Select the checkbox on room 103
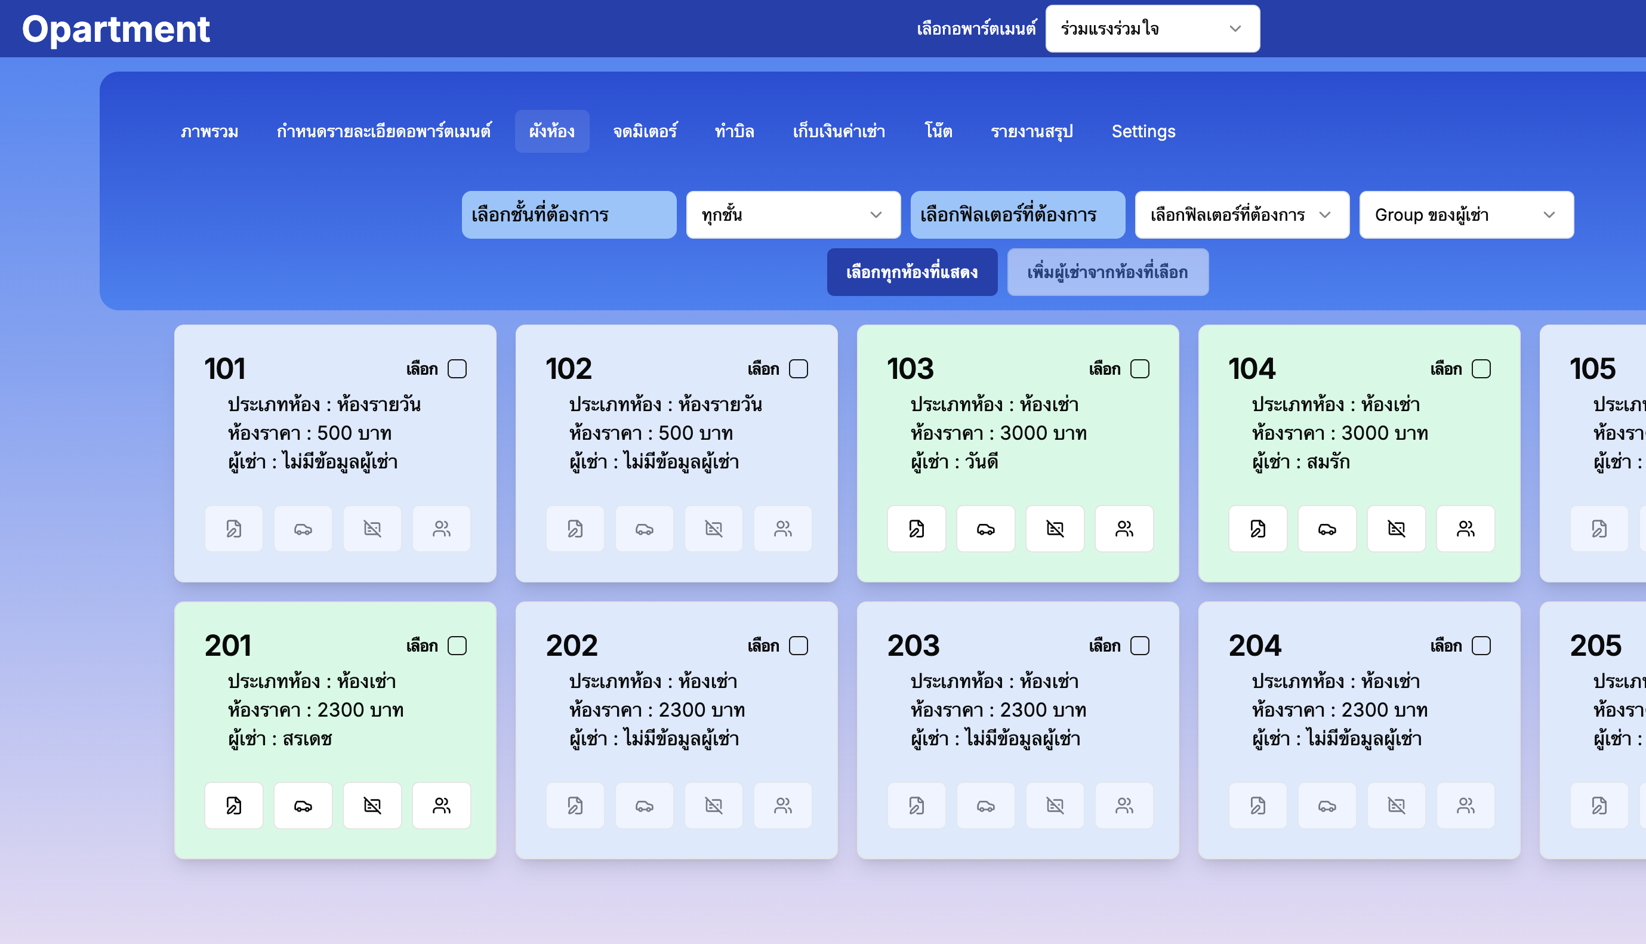This screenshot has width=1646, height=944. coord(1140,369)
